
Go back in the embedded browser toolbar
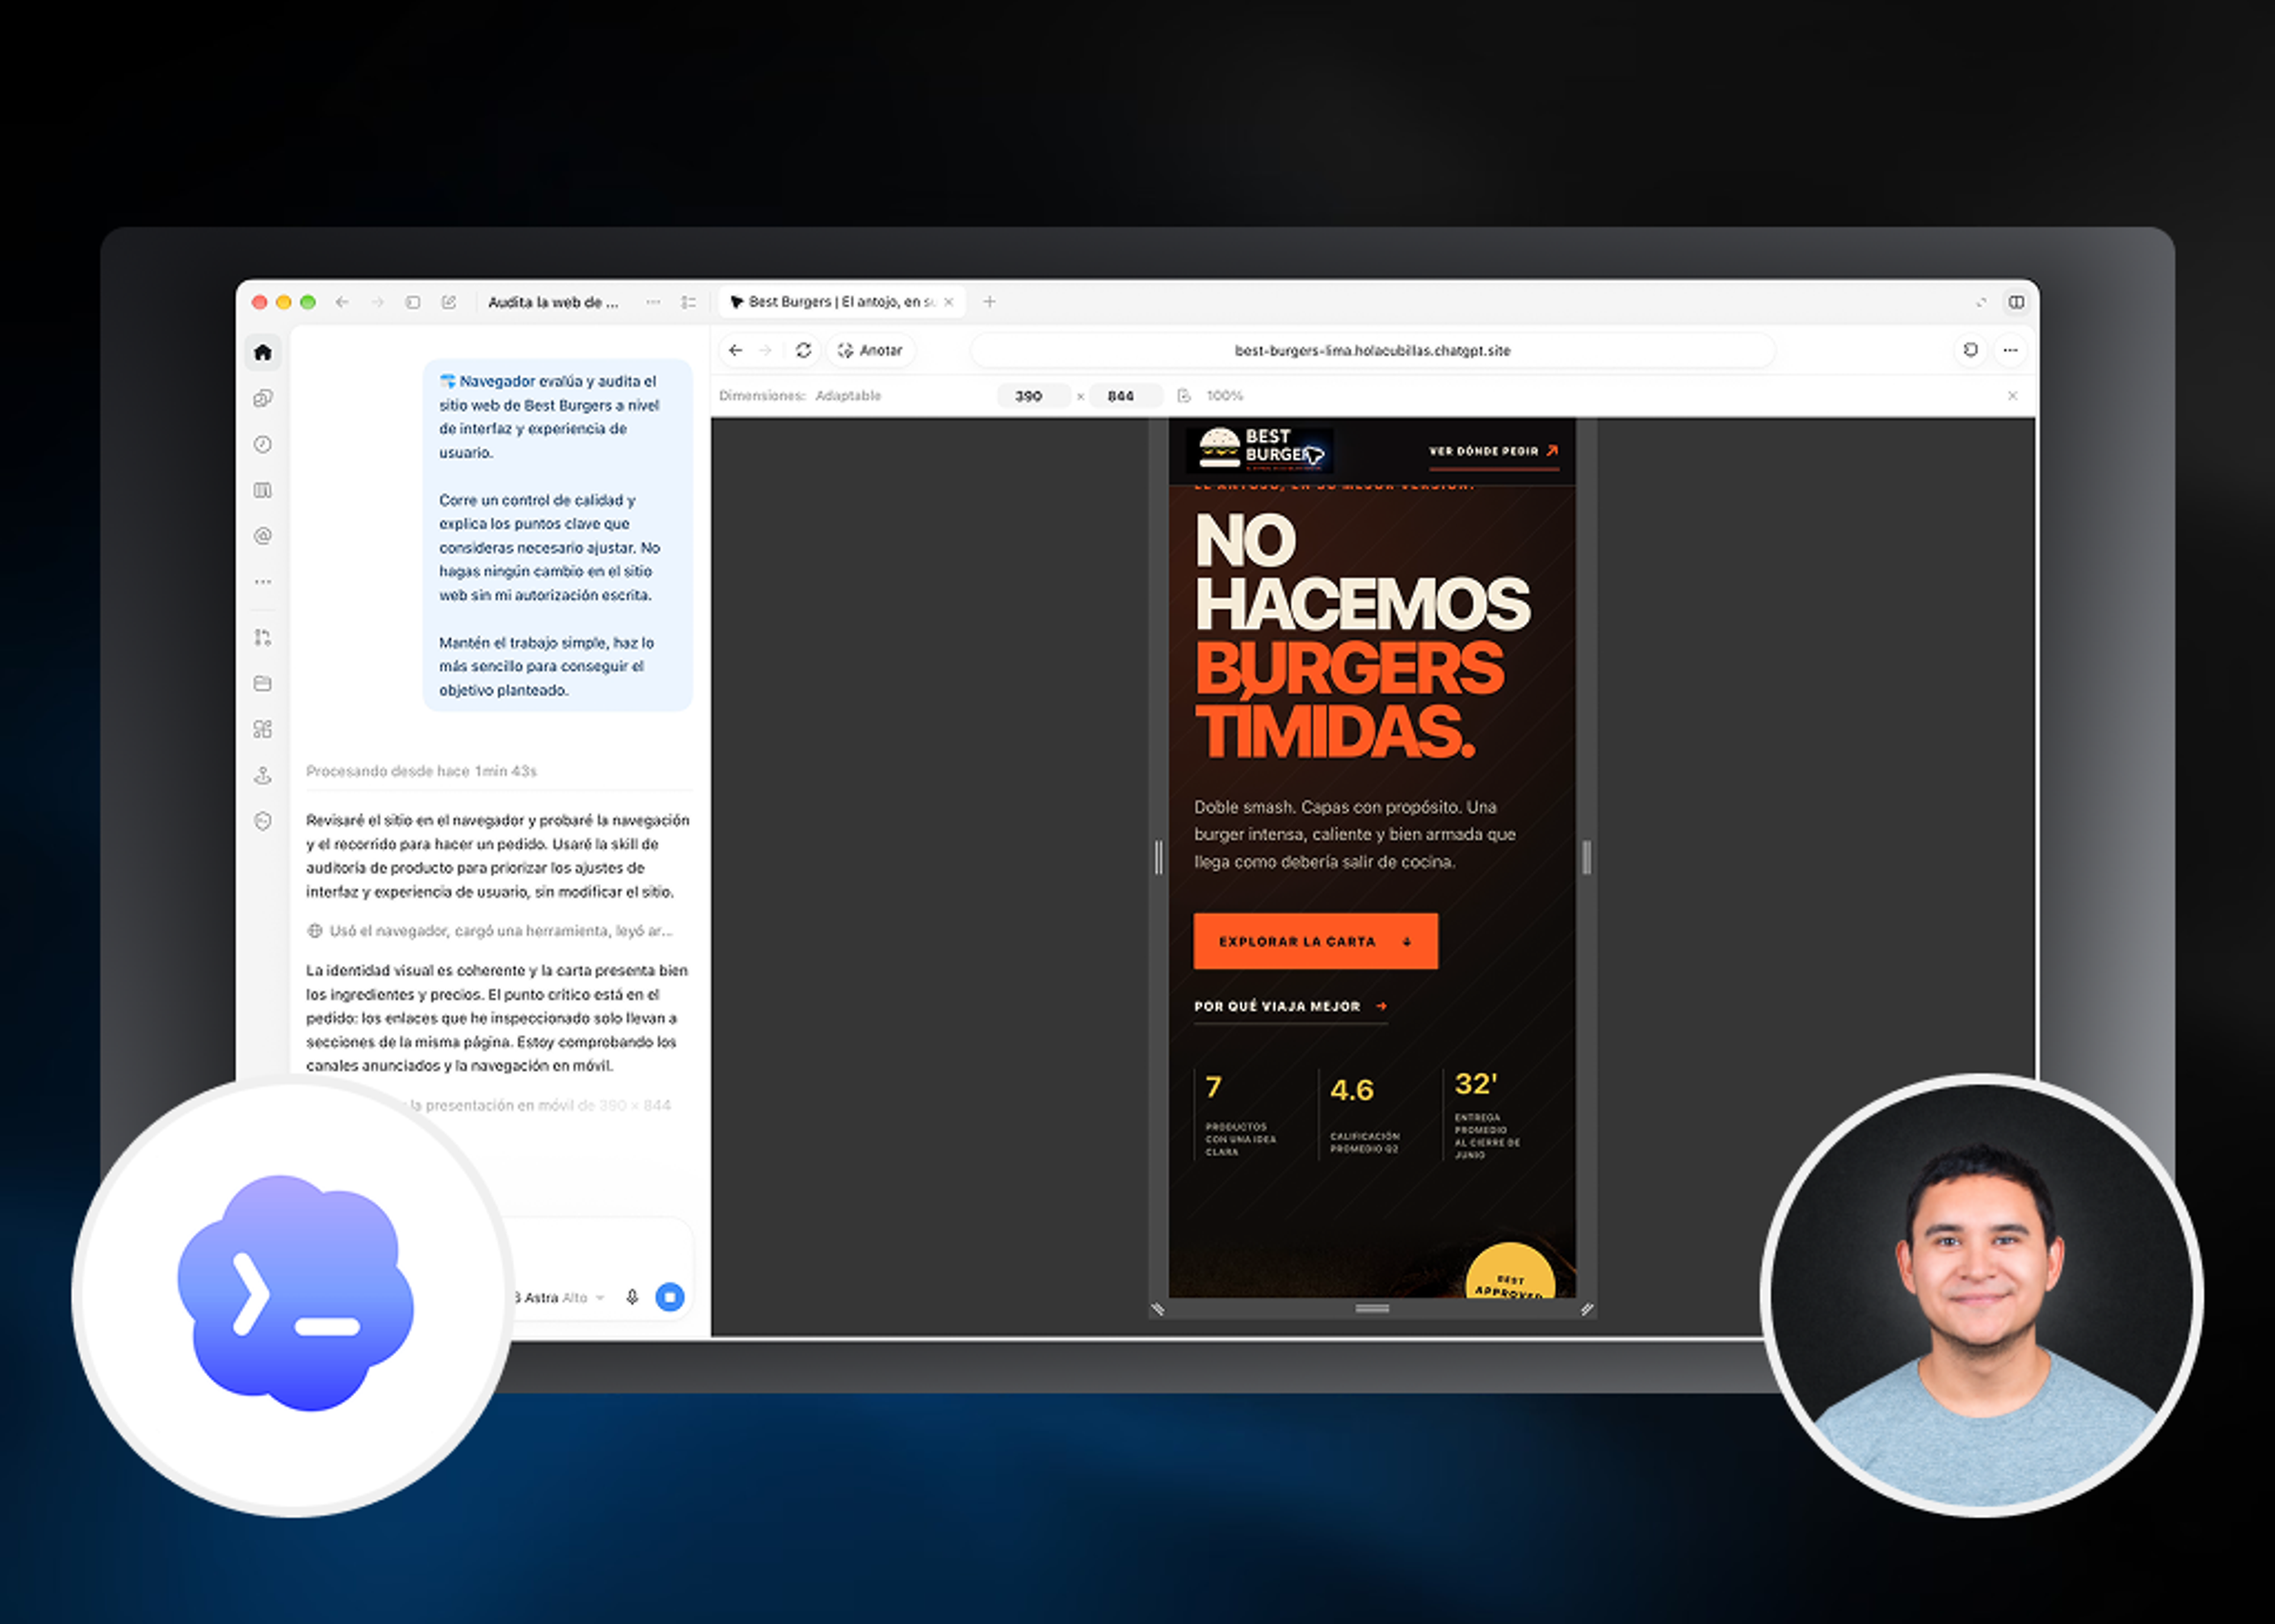[x=736, y=350]
